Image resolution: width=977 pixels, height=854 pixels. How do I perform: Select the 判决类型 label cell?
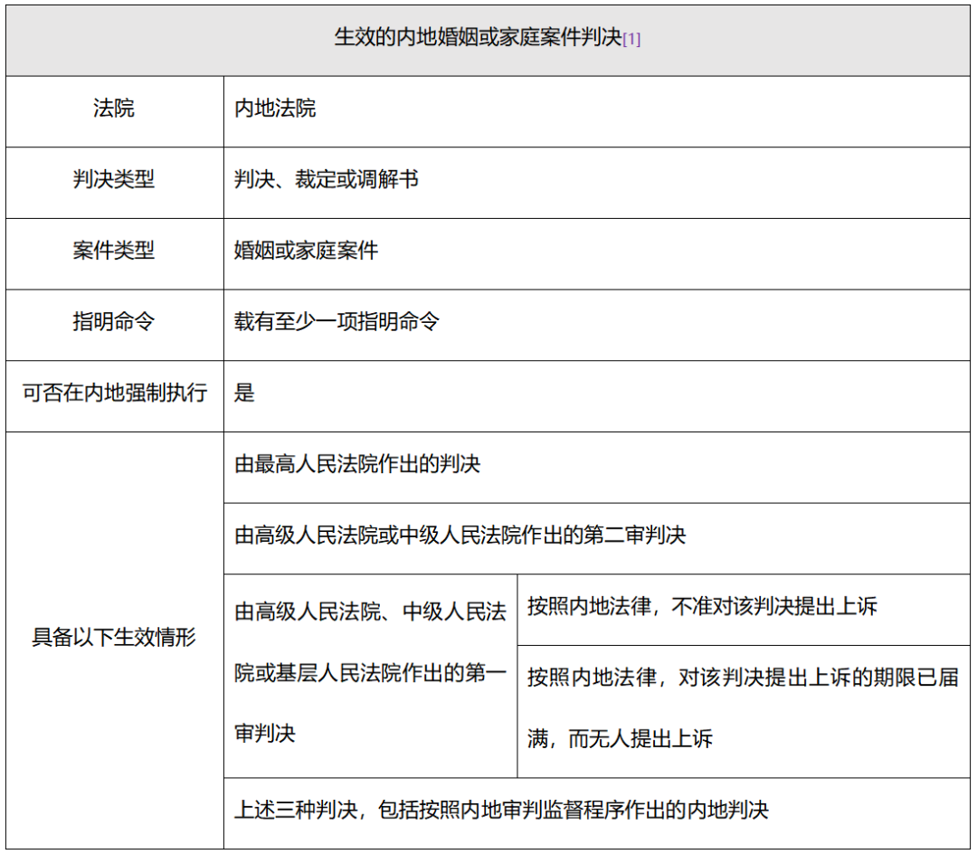click(115, 183)
